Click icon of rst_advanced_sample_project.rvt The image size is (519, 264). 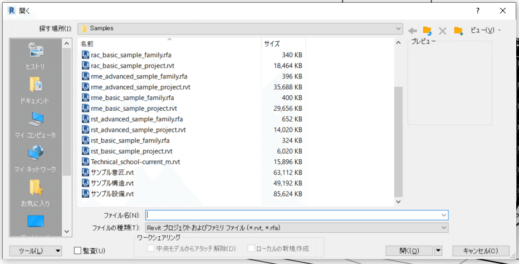click(85, 130)
